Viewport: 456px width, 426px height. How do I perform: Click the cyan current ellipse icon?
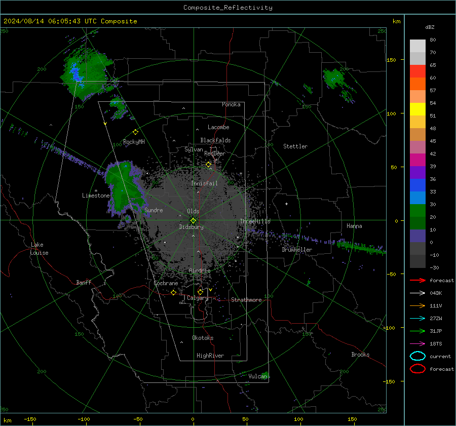[417, 356]
